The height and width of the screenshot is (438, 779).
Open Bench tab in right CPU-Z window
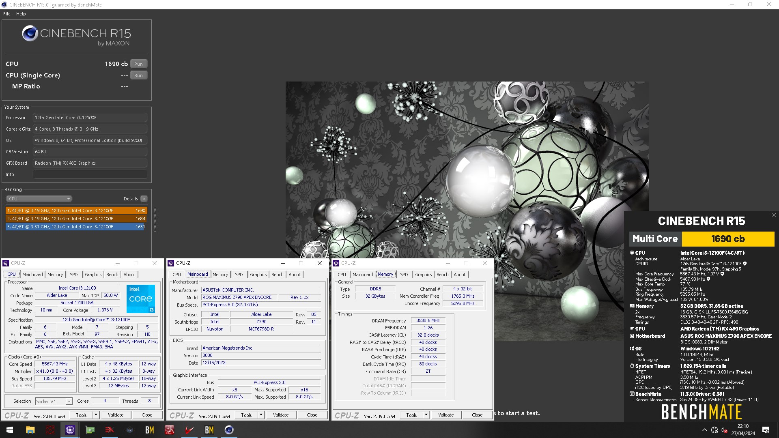pyautogui.click(x=443, y=275)
